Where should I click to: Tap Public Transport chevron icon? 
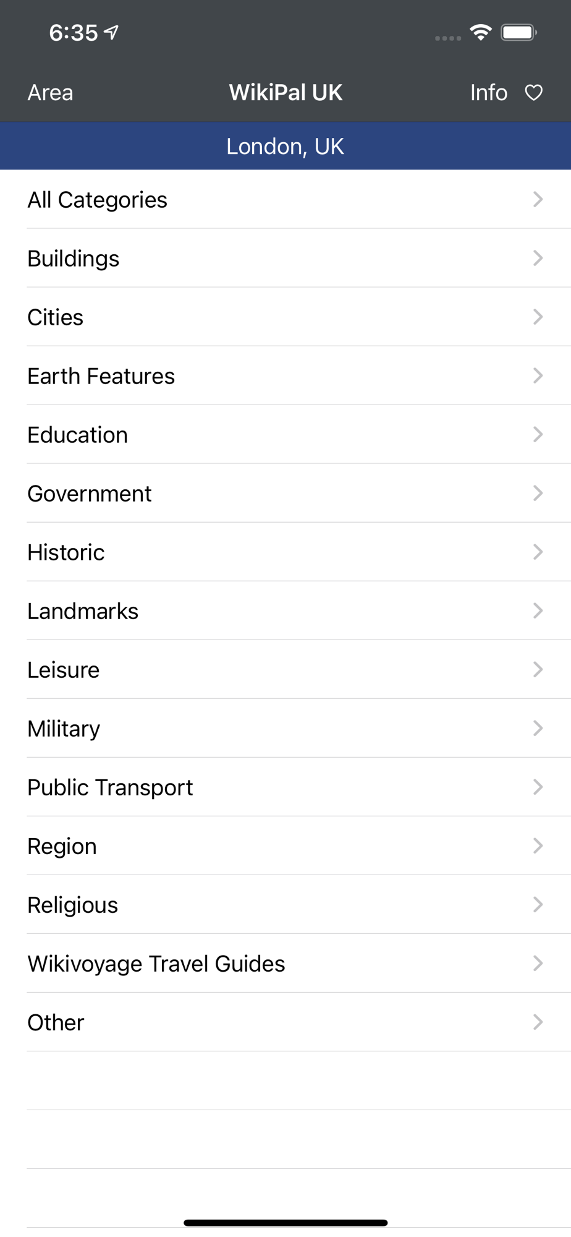tap(538, 787)
